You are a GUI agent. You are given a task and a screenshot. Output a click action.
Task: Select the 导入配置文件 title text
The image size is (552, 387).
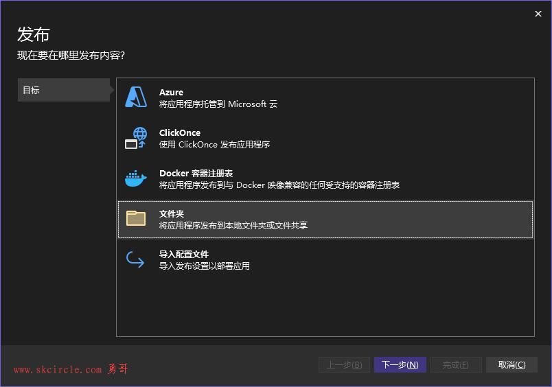click(184, 254)
